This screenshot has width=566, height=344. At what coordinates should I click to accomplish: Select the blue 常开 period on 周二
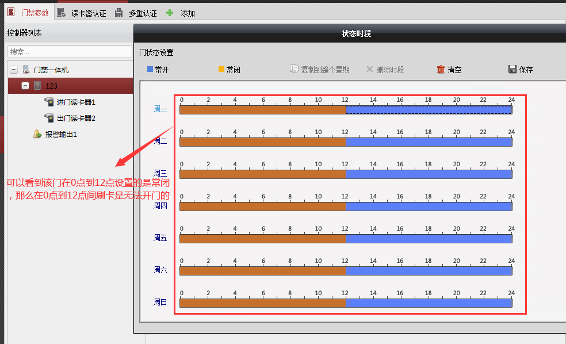[429, 142]
